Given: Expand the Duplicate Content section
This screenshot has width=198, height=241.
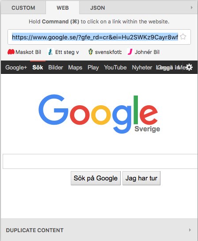Looking at the screenshot, I should pyautogui.click(x=99, y=230).
